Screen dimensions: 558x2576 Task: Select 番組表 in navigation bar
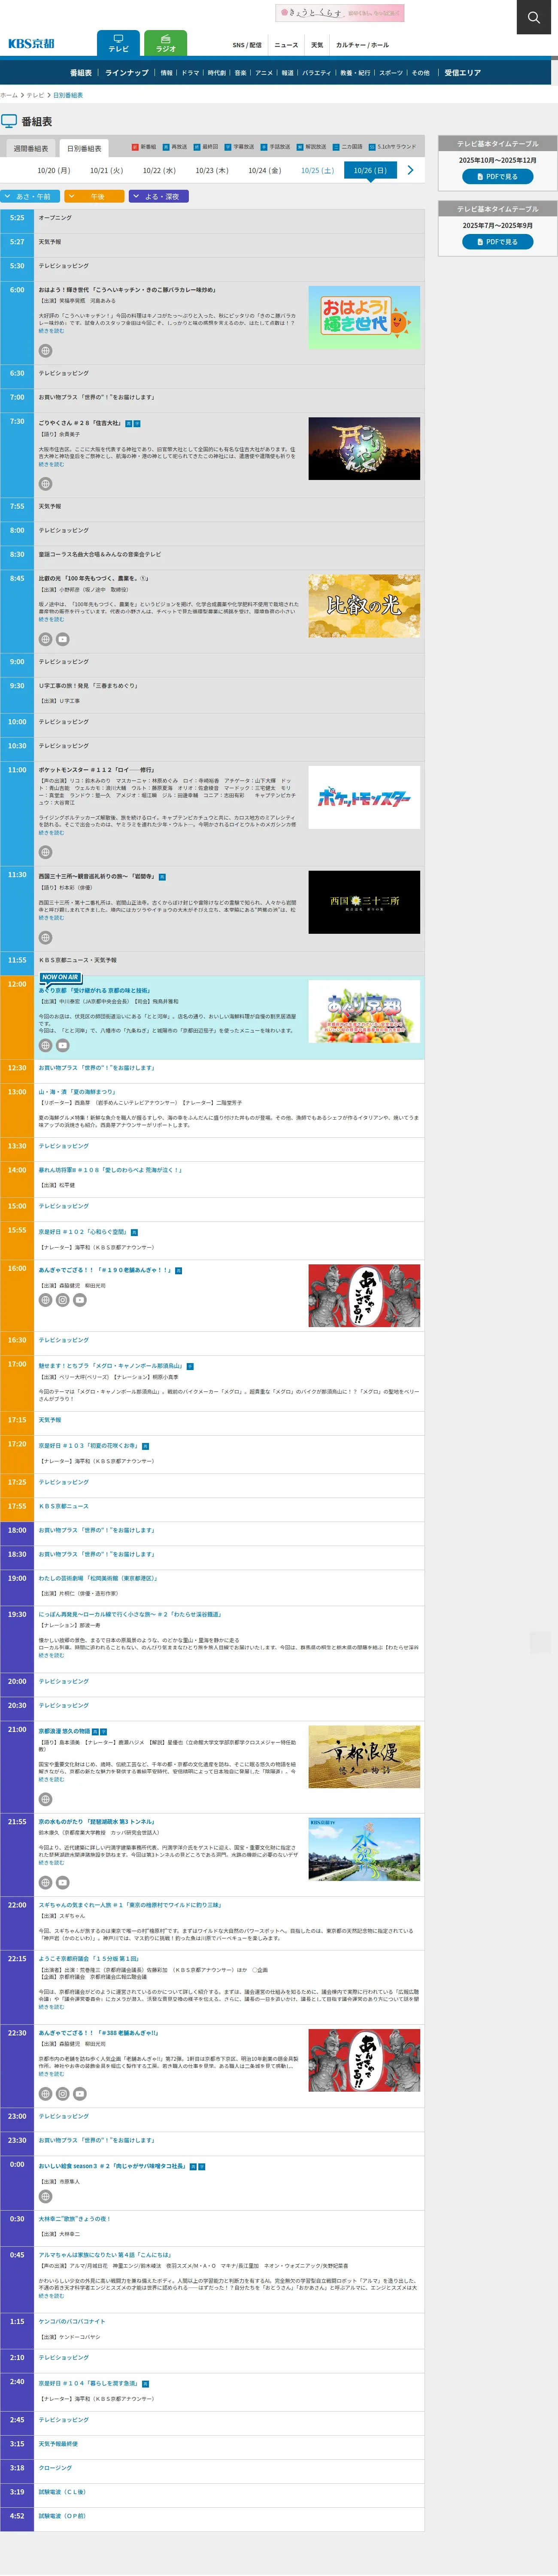point(81,73)
